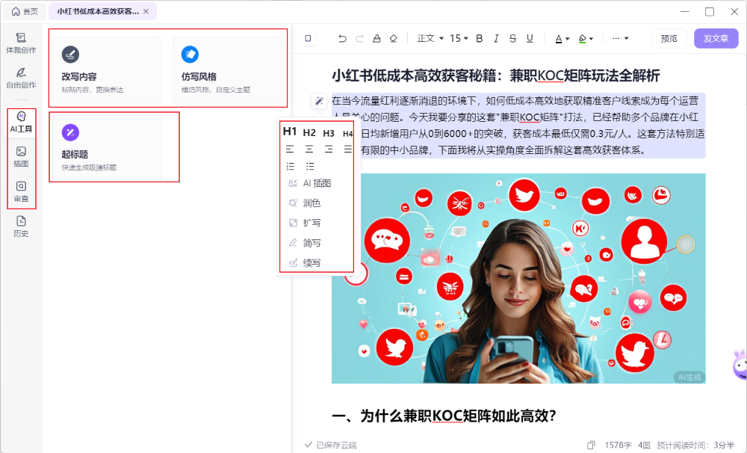Minimize the application window
747x453 pixels.
click(x=684, y=11)
